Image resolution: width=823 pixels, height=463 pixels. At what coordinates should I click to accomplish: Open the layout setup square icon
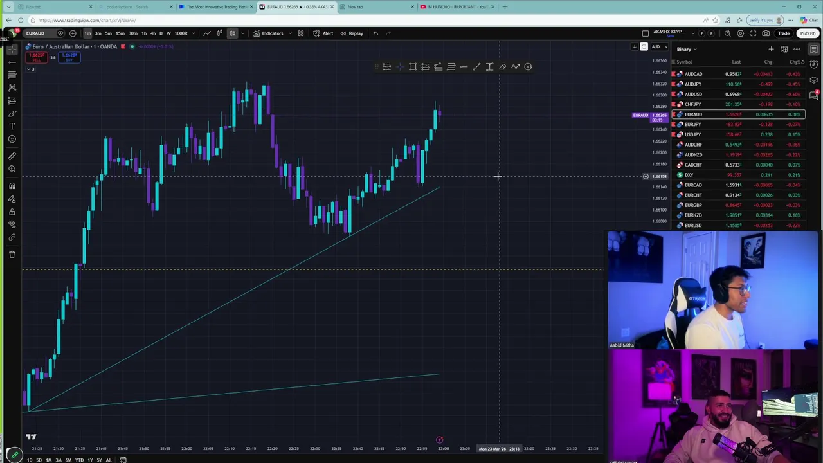click(x=646, y=33)
